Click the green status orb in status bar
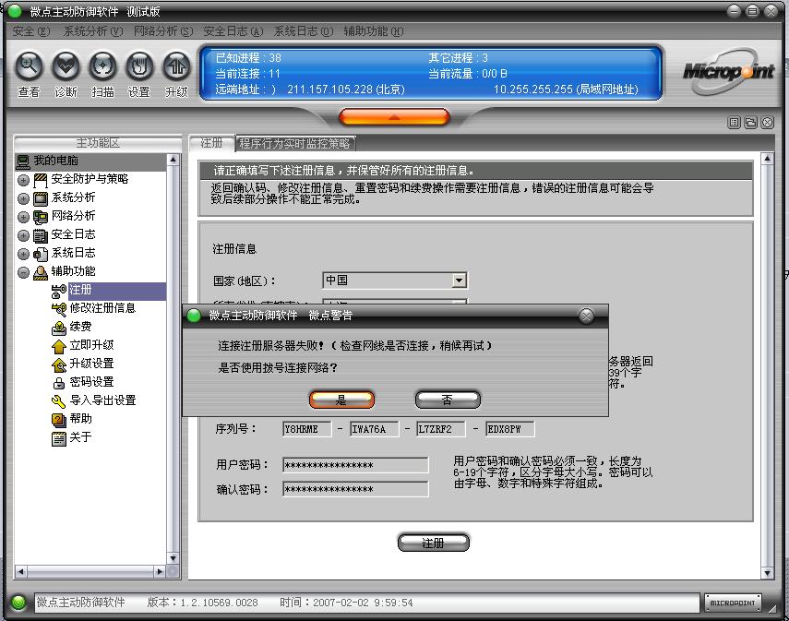This screenshot has width=789, height=621. [x=18, y=602]
